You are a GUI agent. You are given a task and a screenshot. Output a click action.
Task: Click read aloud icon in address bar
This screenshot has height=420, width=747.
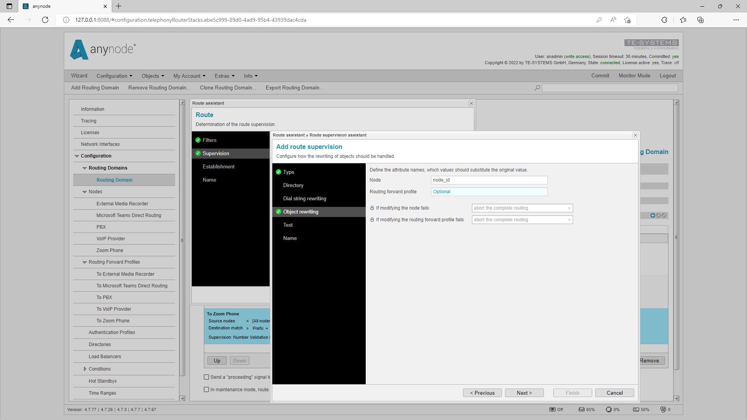click(613, 20)
